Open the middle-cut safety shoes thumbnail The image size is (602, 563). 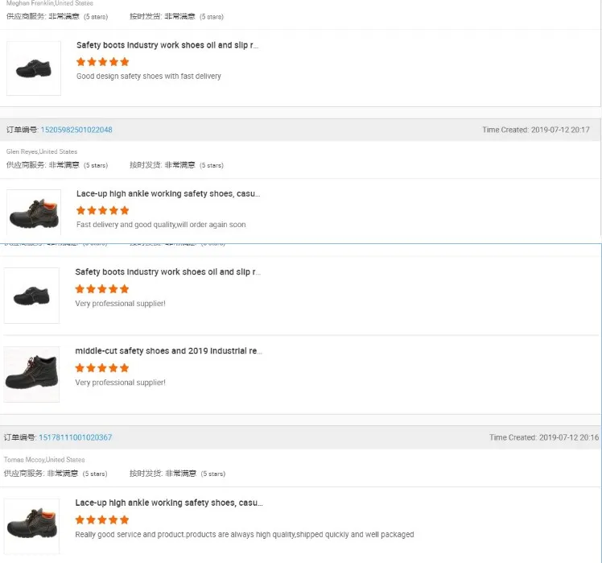pos(32,375)
